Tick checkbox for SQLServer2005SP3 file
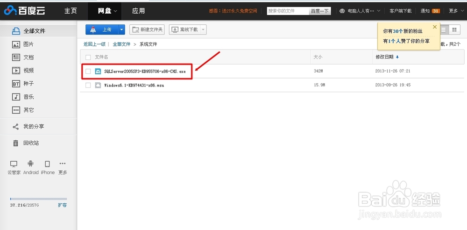Image resolution: width=467 pixels, height=230 pixels. point(88,72)
